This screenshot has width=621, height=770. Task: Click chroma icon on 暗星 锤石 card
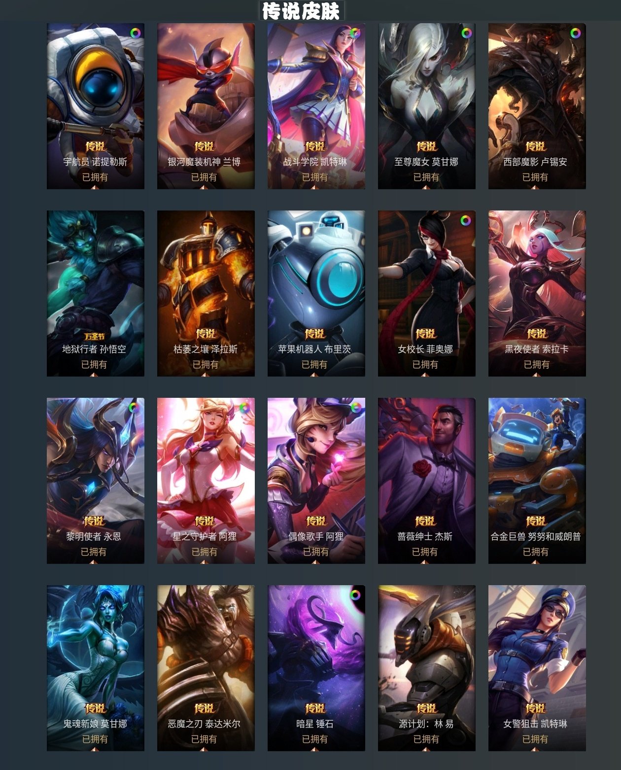coord(355,595)
